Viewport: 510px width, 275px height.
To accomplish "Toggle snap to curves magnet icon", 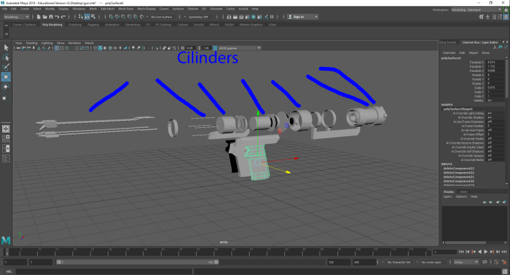I will [x=117, y=17].
